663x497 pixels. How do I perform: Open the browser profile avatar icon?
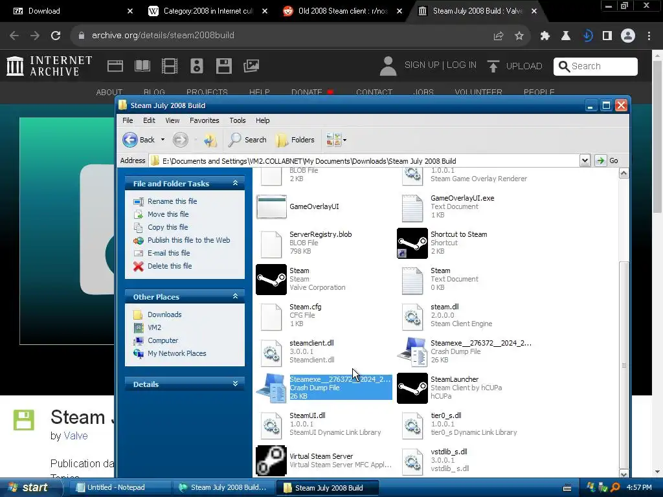[x=628, y=36]
